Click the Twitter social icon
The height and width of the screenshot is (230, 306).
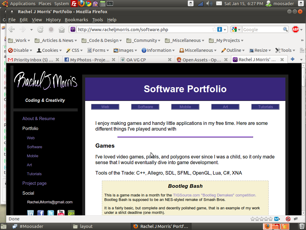(x=51, y=213)
